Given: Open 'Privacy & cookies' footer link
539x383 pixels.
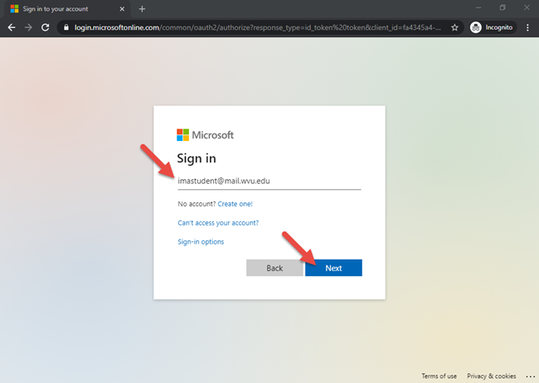Looking at the screenshot, I should 491,376.
